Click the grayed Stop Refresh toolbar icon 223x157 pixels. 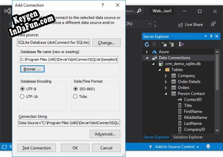point(154,44)
